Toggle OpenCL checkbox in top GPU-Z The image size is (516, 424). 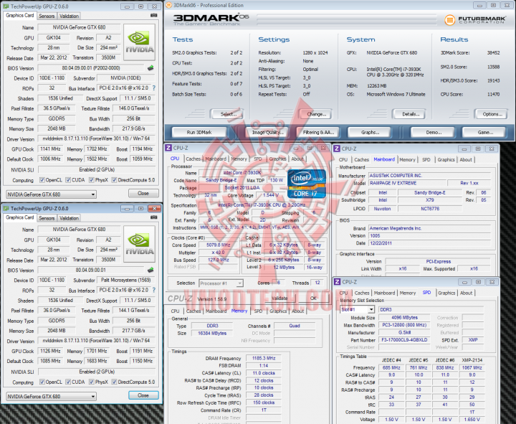(42, 180)
